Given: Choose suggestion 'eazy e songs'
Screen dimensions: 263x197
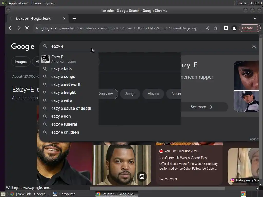Looking at the screenshot, I should (x=69, y=76).
